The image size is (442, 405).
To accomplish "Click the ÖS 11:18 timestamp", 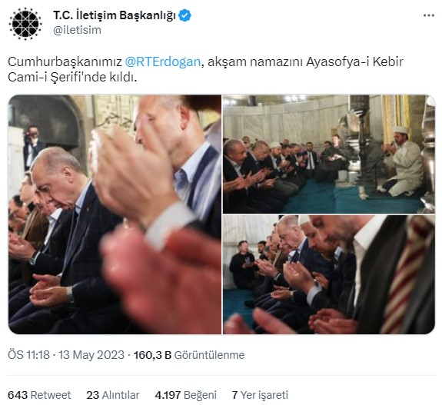I will [28, 355].
